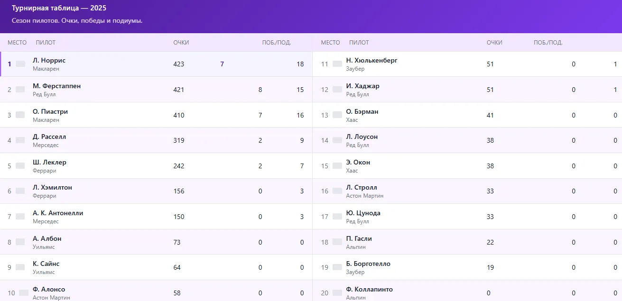This screenshot has width=622, height=301.
Task: Select driver name И. Хаджар
Action: point(363,86)
